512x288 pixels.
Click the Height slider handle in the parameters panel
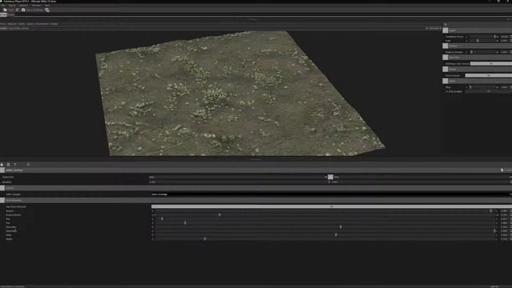(x=205, y=238)
